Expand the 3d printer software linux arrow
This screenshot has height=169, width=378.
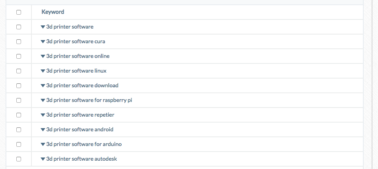43,71
